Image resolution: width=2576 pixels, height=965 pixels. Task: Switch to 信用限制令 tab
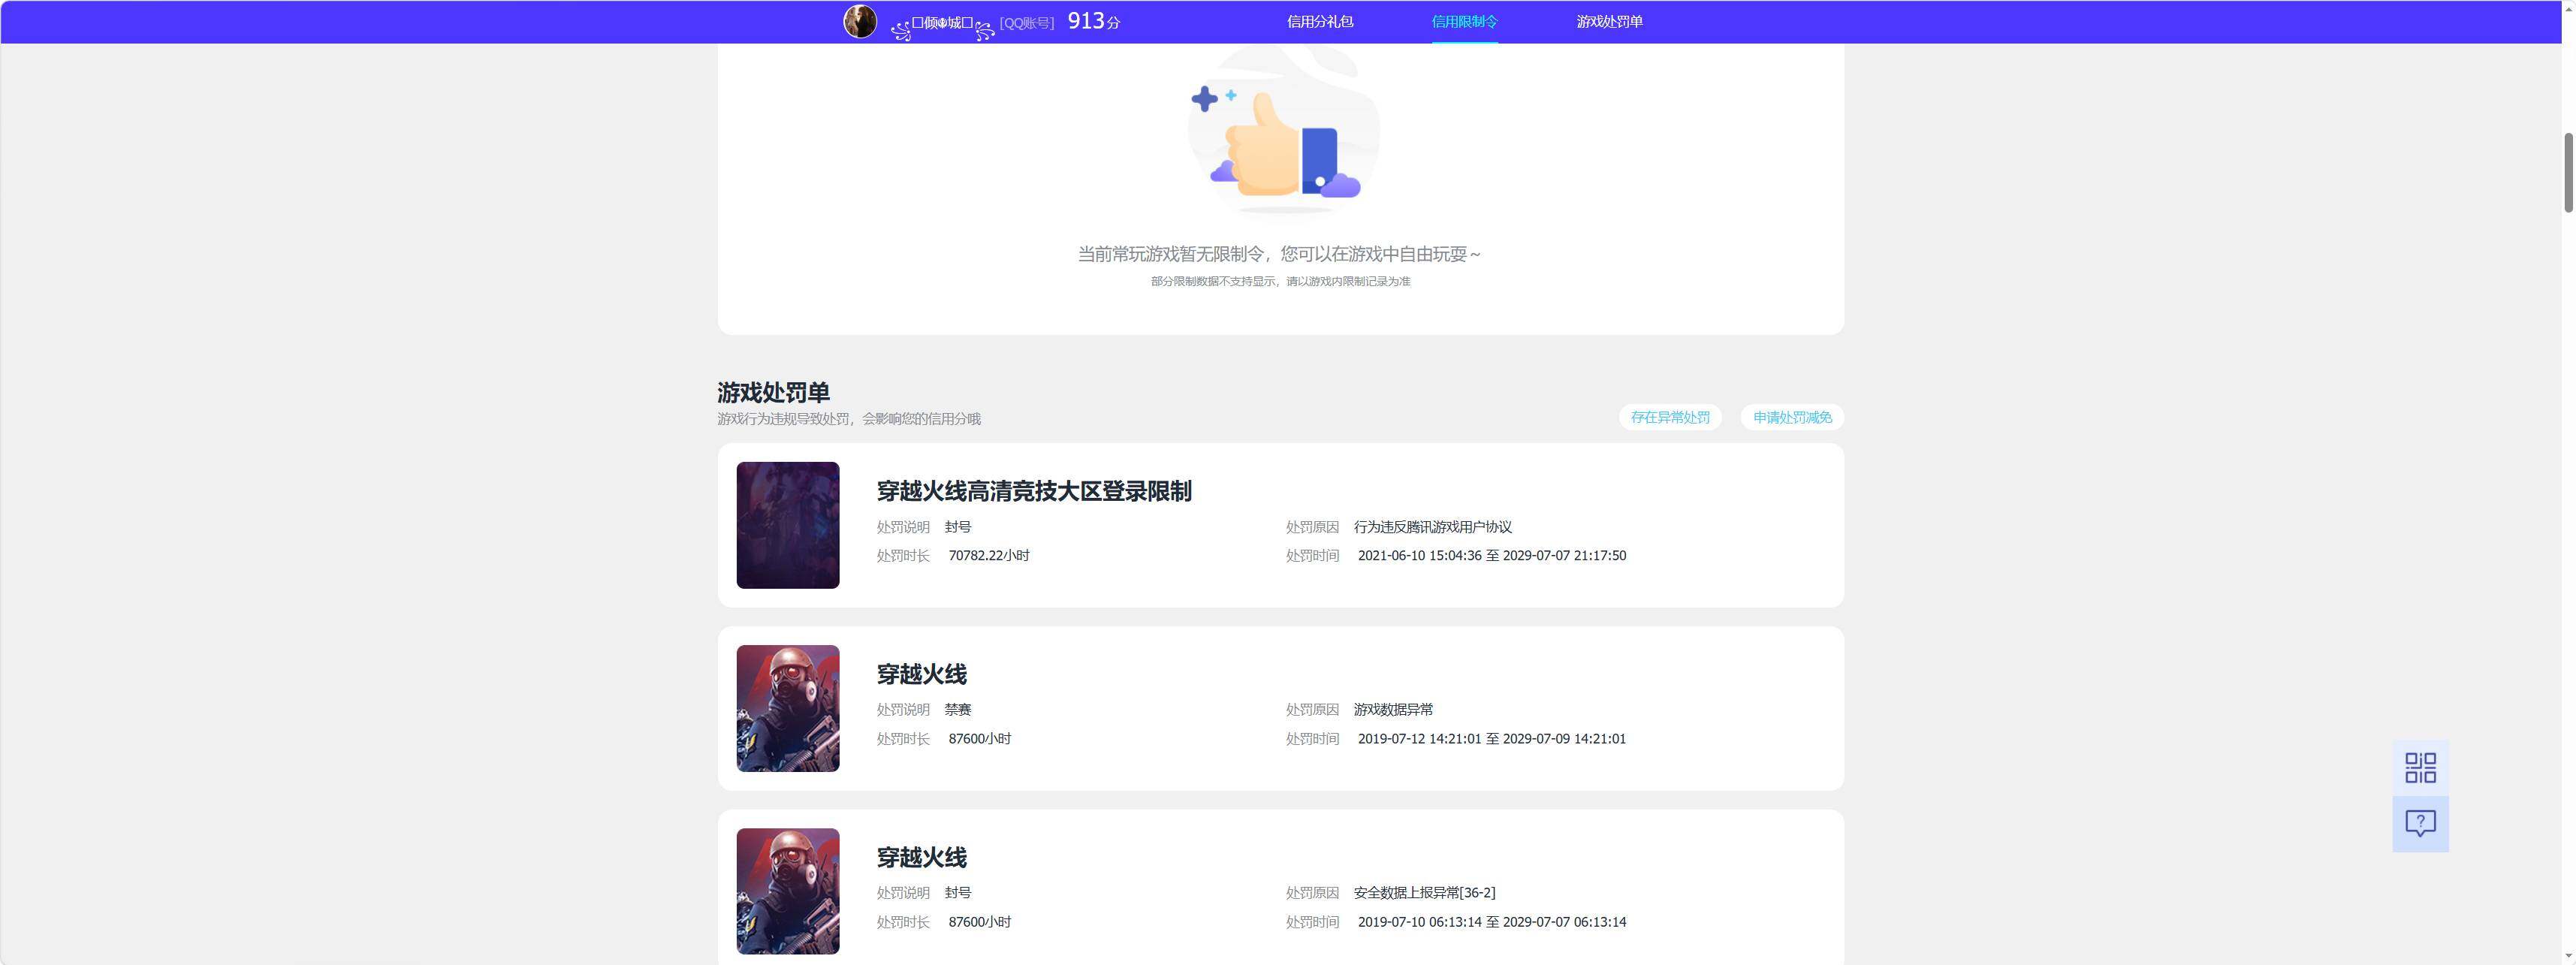(x=1464, y=21)
